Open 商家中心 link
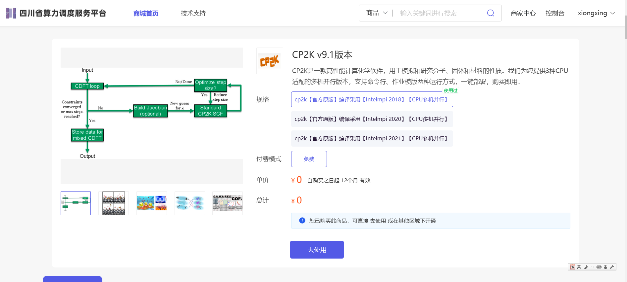Screen dimensions: 627x282 [x=523, y=13]
